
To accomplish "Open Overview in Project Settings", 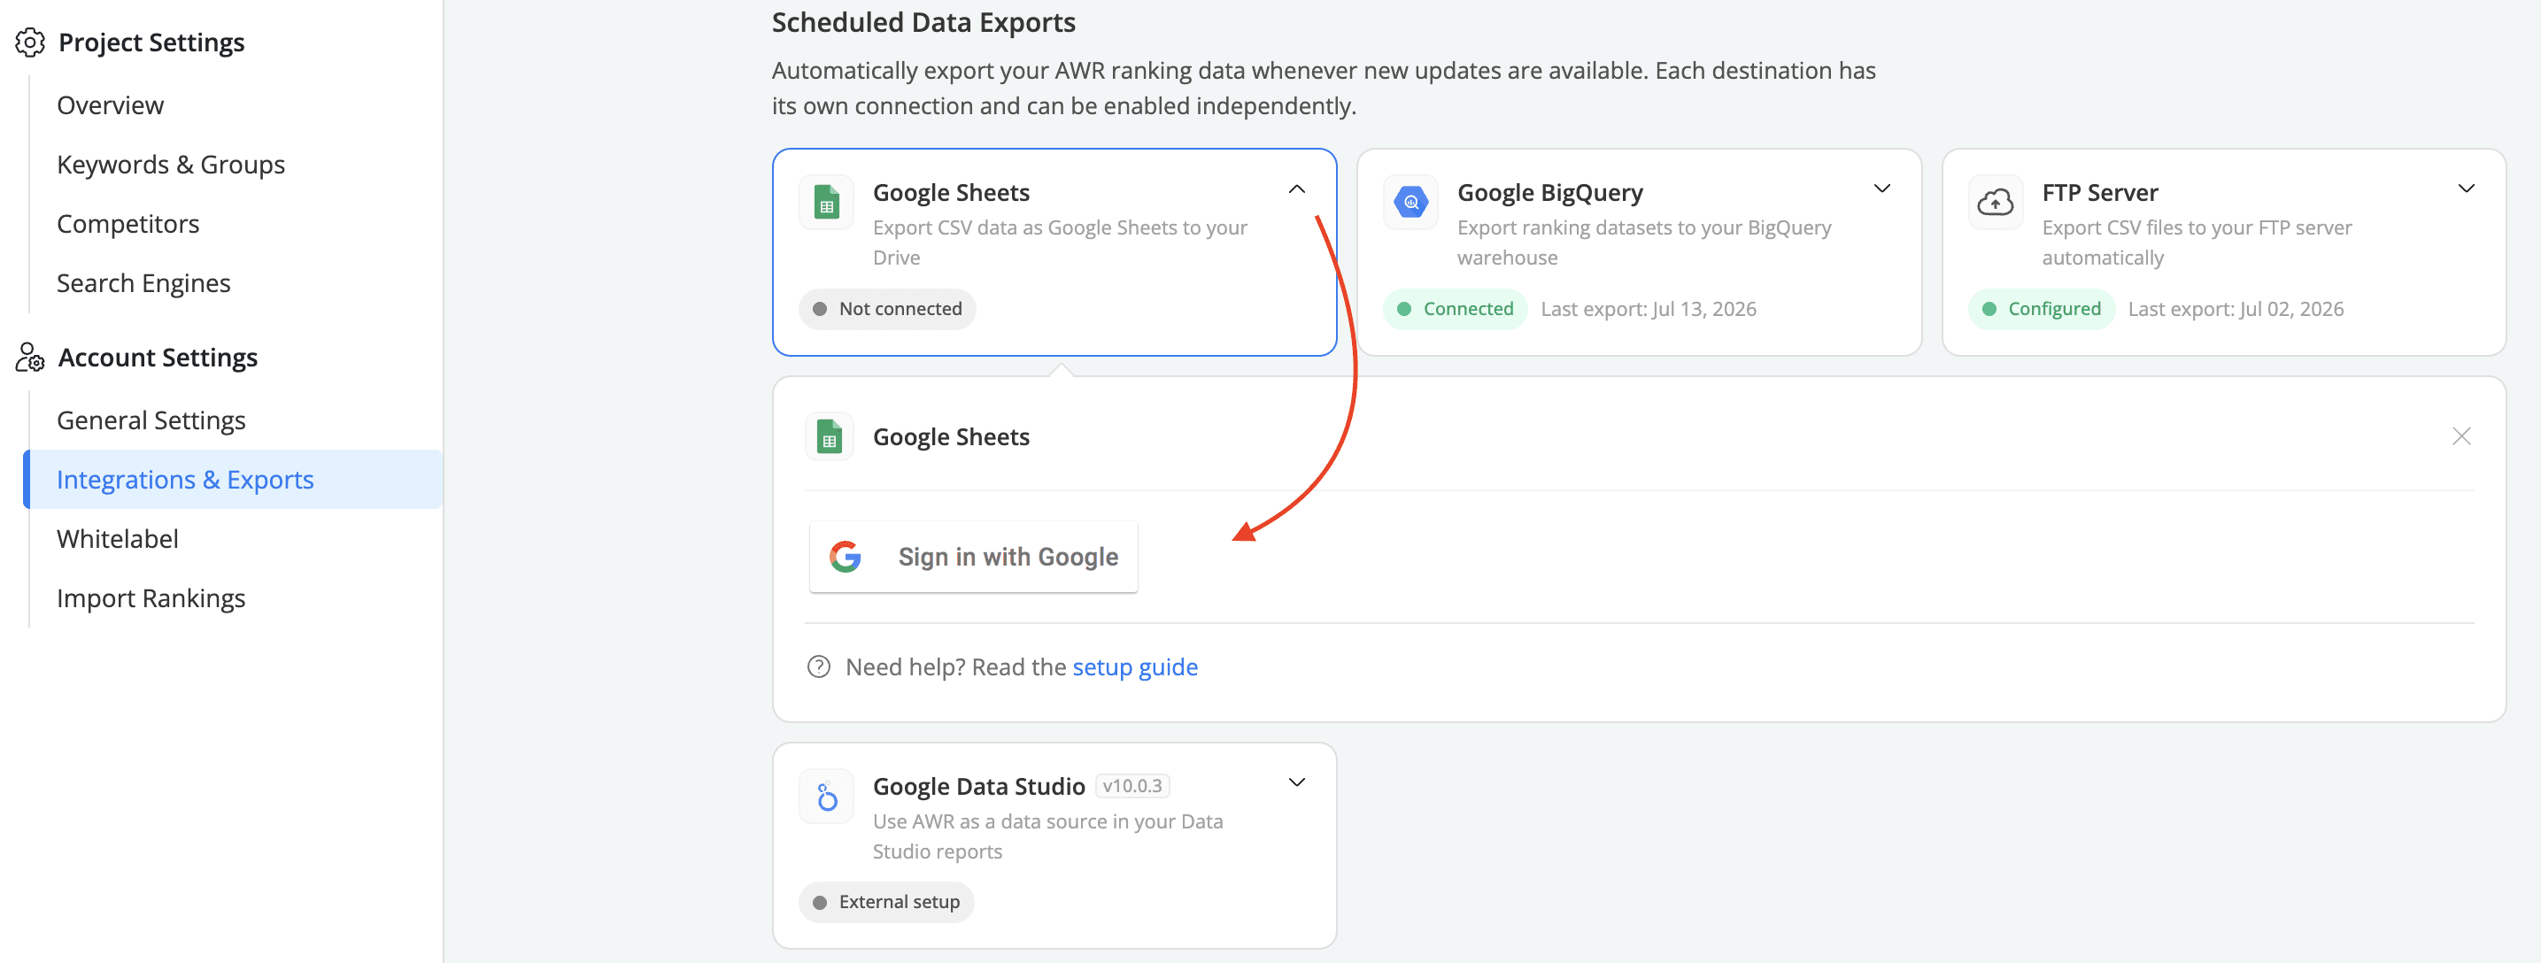I will point(110,105).
